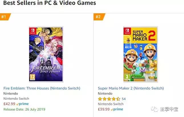The height and width of the screenshot is (117, 184).
Task: Open Fire Emblem: Three Houses title link
Action: pos(42,88)
